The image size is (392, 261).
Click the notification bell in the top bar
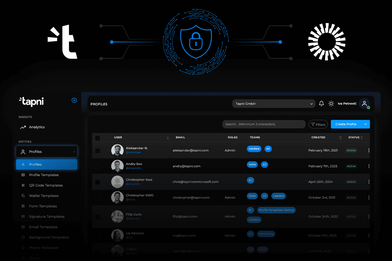(x=321, y=103)
